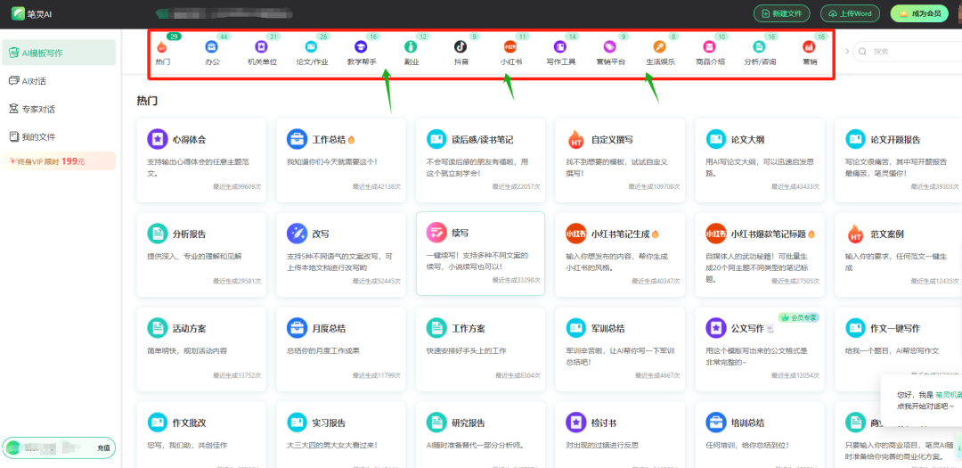Open the 热门 category tab
This screenshot has width=962, height=468.
click(162, 53)
